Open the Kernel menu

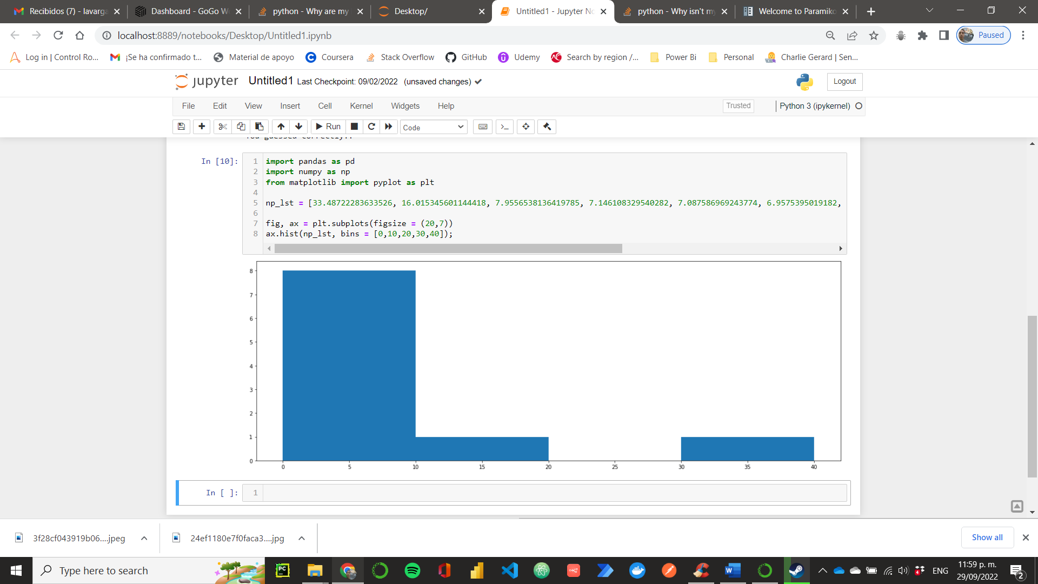click(361, 105)
